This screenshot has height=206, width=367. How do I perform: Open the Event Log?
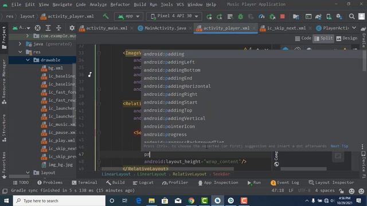click(x=285, y=183)
